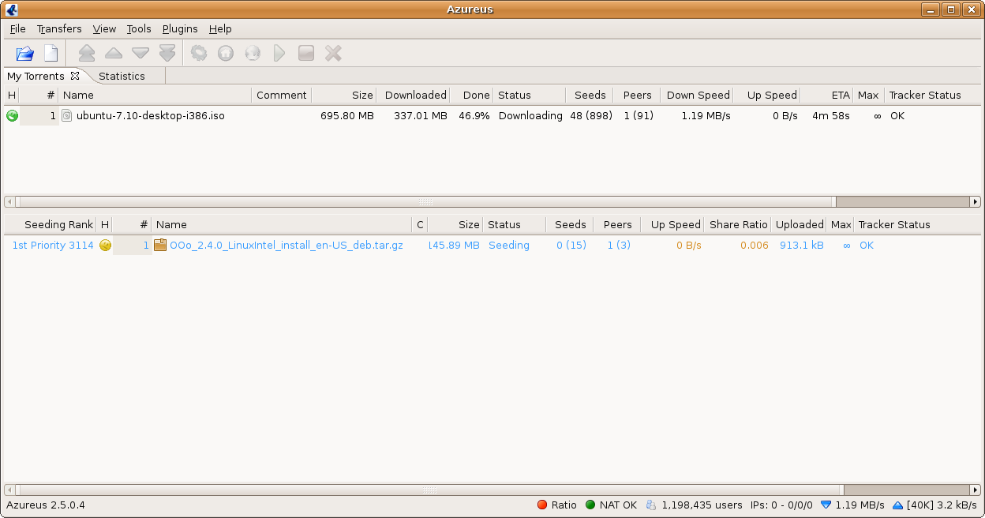Click the red Ratio status indicator
The width and height of the screenshot is (985, 518).
tap(542, 505)
